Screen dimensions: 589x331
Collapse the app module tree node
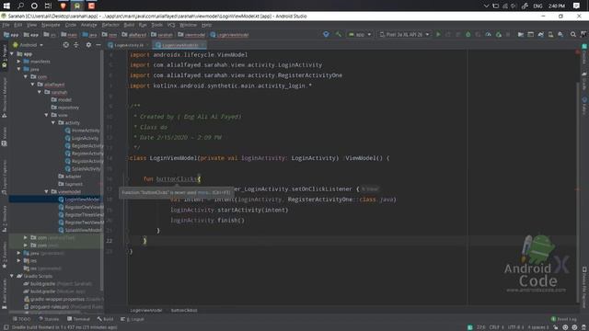(12, 54)
